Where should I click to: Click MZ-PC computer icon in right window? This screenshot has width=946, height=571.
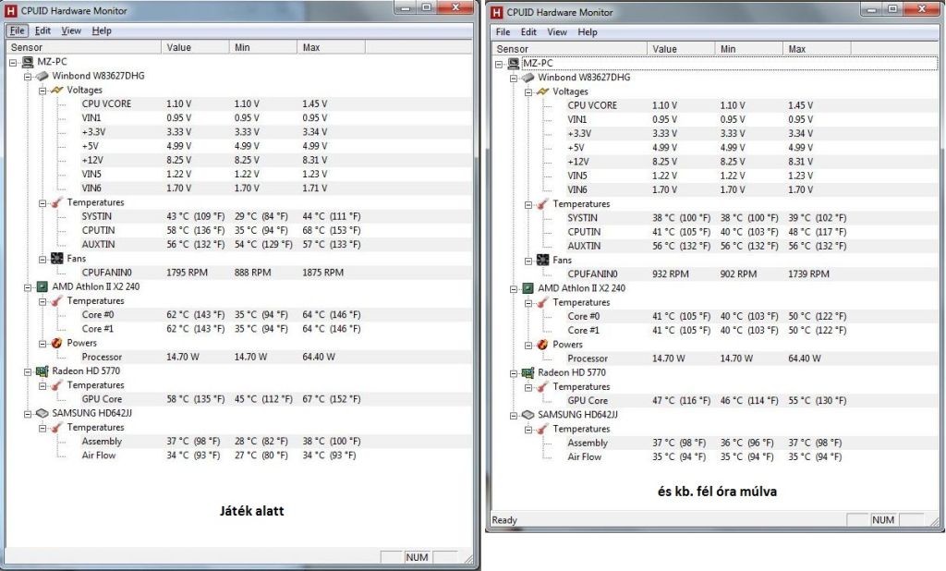pyautogui.click(x=513, y=64)
